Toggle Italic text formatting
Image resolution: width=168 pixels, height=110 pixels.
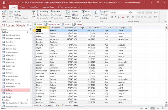[x=115, y=17]
